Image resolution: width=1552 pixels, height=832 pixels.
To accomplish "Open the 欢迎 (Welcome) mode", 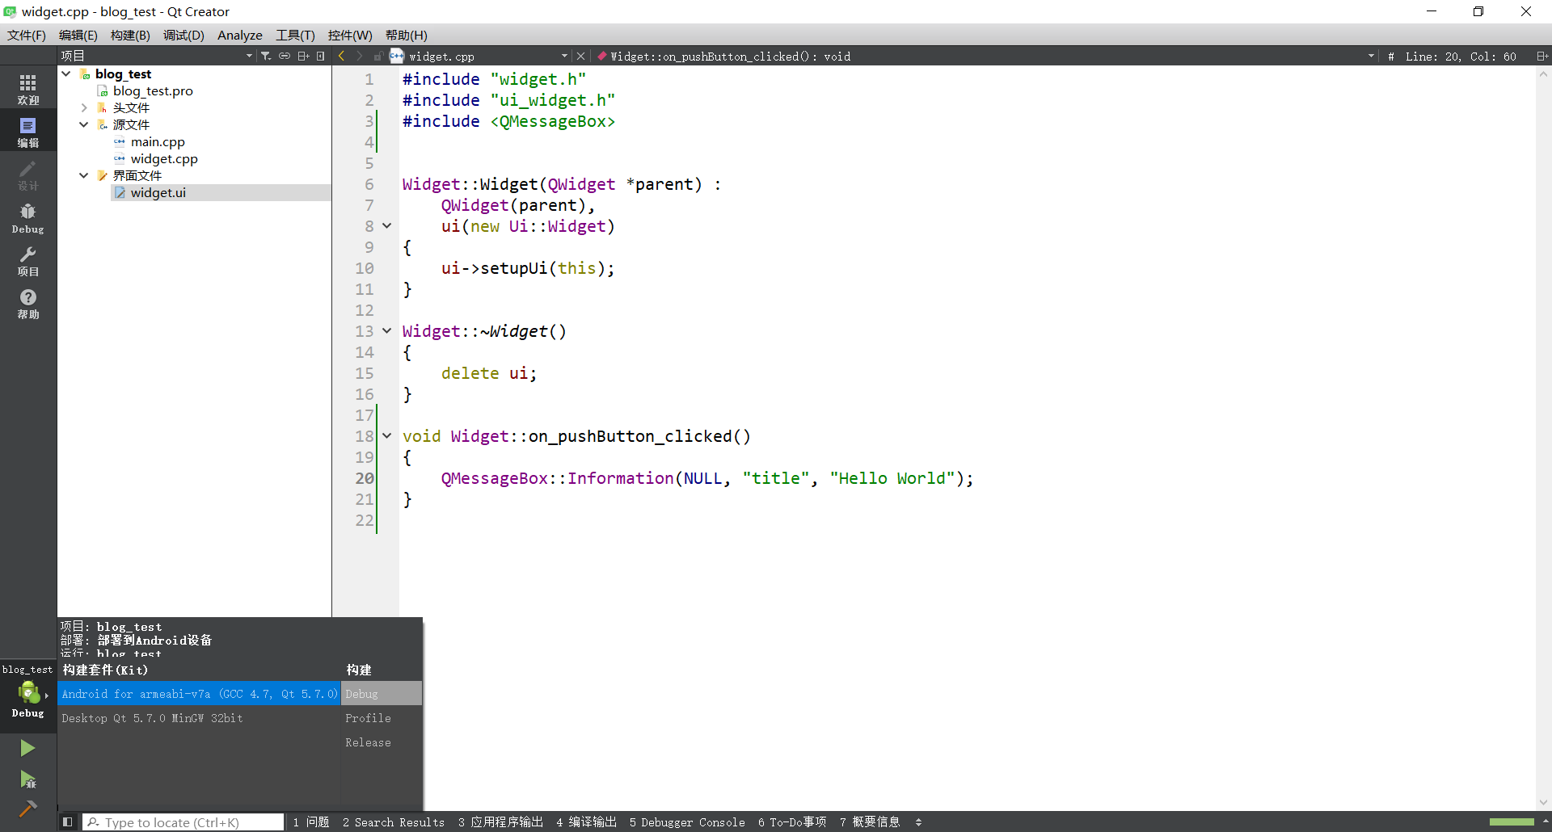I will point(28,89).
